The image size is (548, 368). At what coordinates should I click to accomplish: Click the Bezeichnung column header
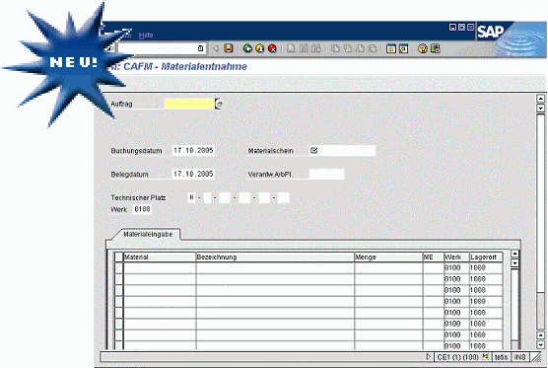[x=275, y=258]
